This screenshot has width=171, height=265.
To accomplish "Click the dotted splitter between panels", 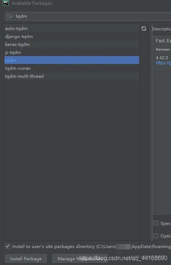I will (150, 132).
